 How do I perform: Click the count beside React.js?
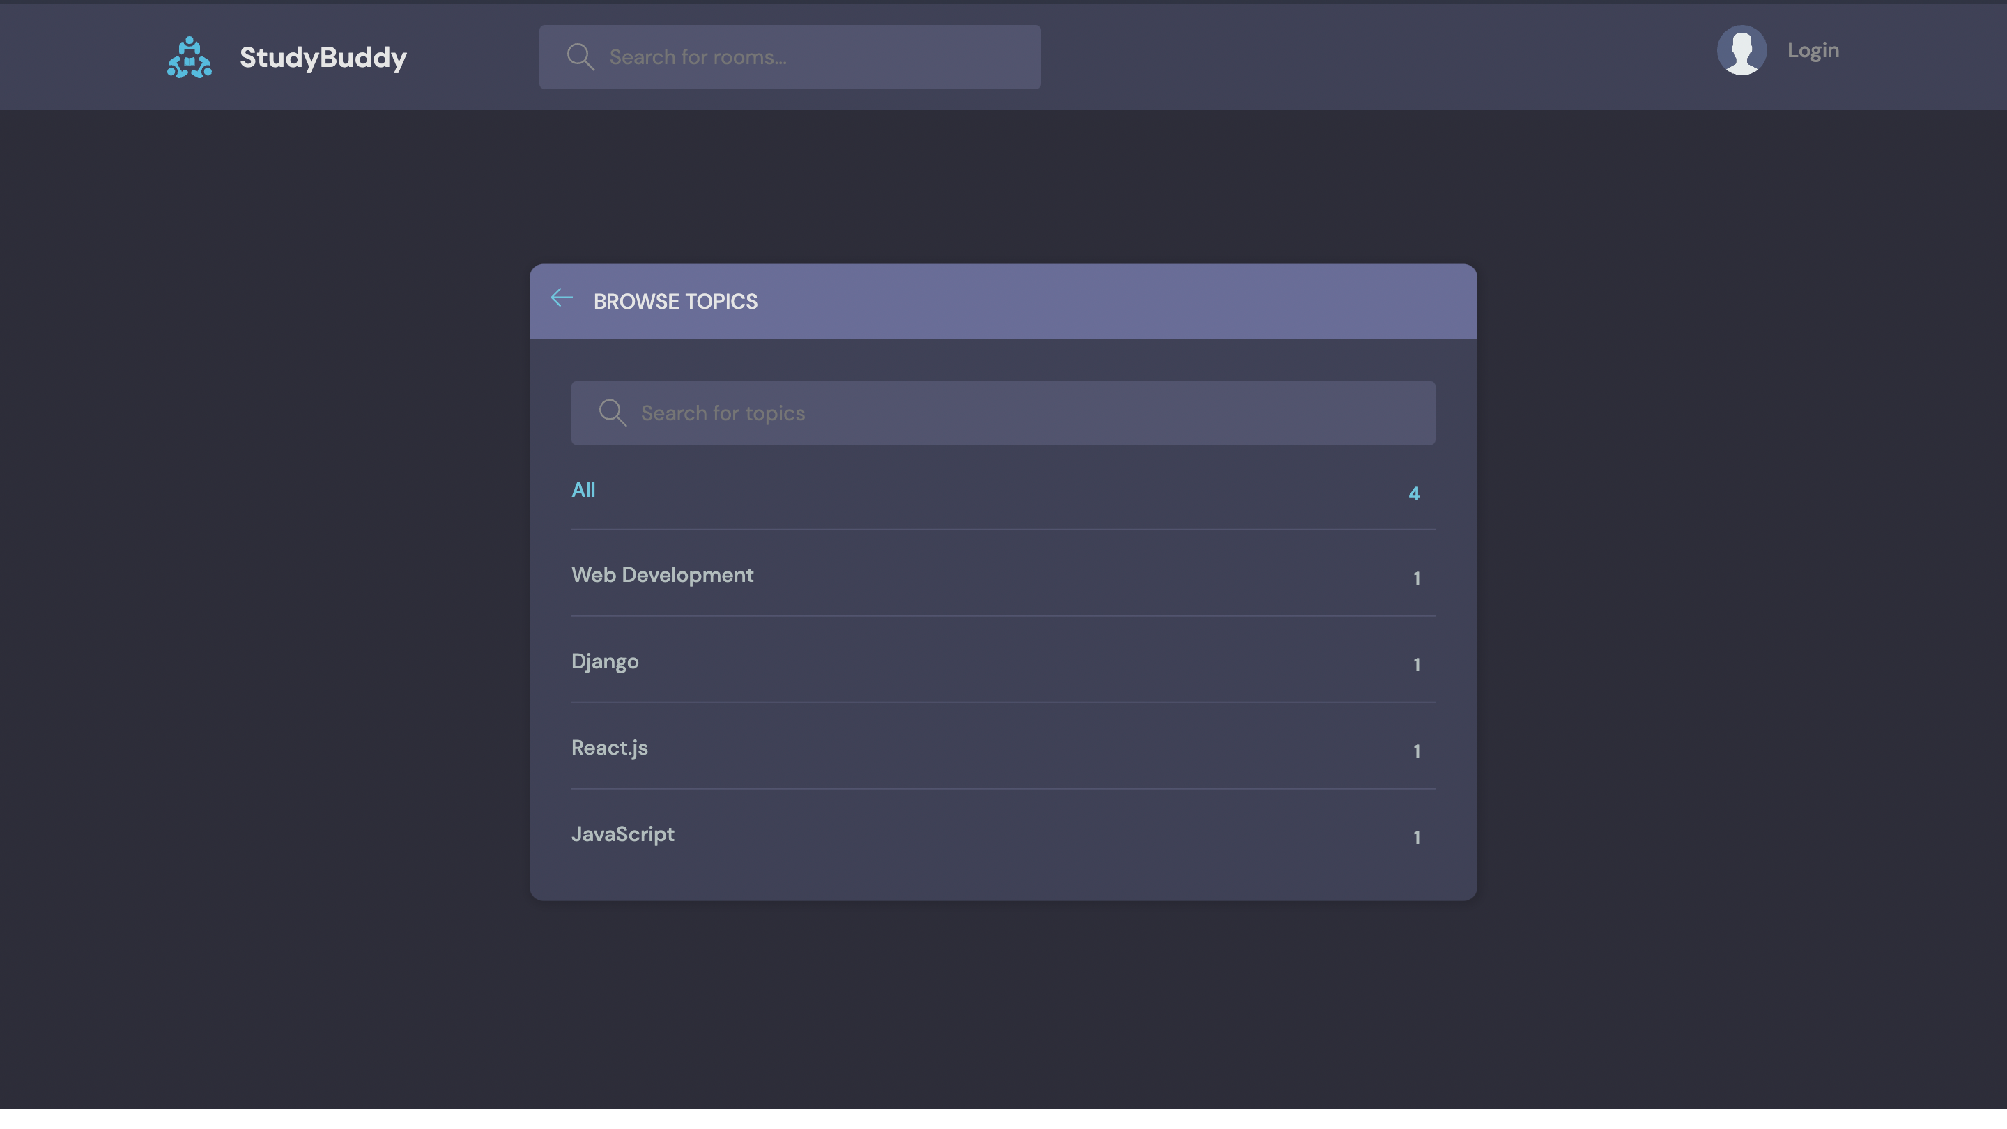click(x=1417, y=751)
